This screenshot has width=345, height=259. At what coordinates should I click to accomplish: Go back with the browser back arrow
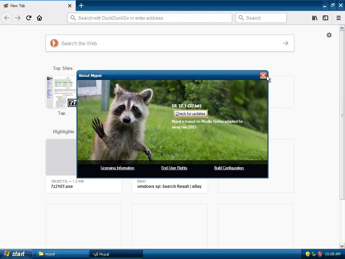pos(7,18)
